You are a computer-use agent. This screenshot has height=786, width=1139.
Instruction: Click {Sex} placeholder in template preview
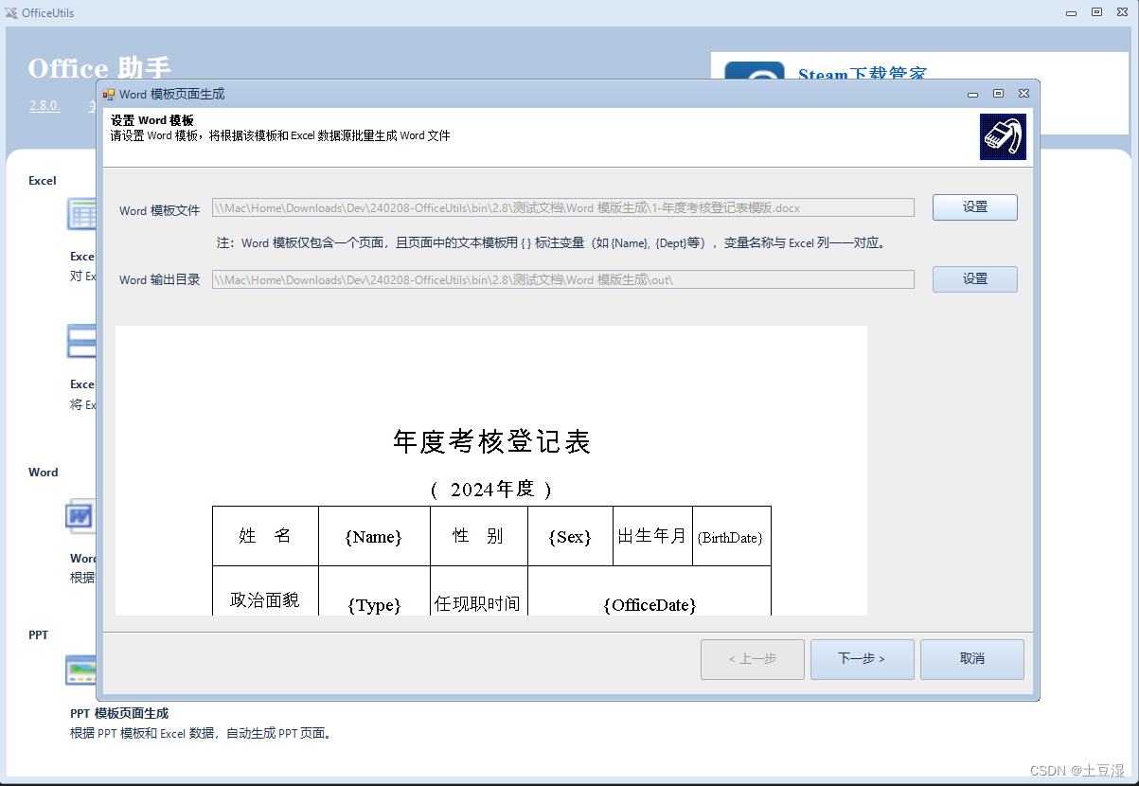pyautogui.click(x=570, y=537)
